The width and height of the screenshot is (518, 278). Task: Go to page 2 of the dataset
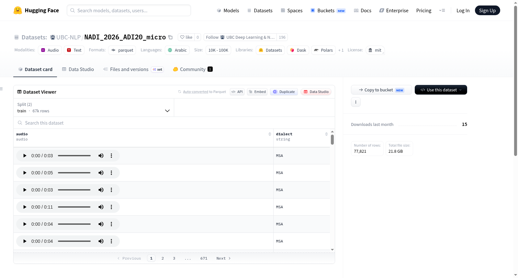tap(163, 258)
